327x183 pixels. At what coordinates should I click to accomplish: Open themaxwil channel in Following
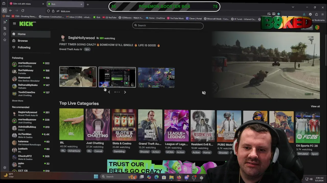tap(31, 79)
